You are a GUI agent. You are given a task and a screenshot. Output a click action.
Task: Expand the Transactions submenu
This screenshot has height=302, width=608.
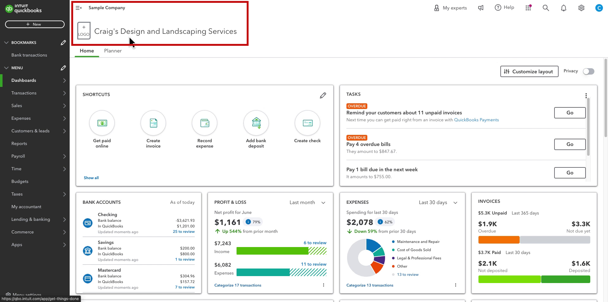point(64,93)
